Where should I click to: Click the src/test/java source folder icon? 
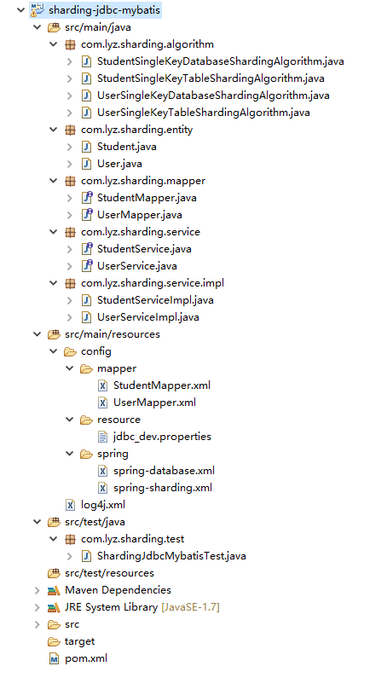[x=54, y=522]
